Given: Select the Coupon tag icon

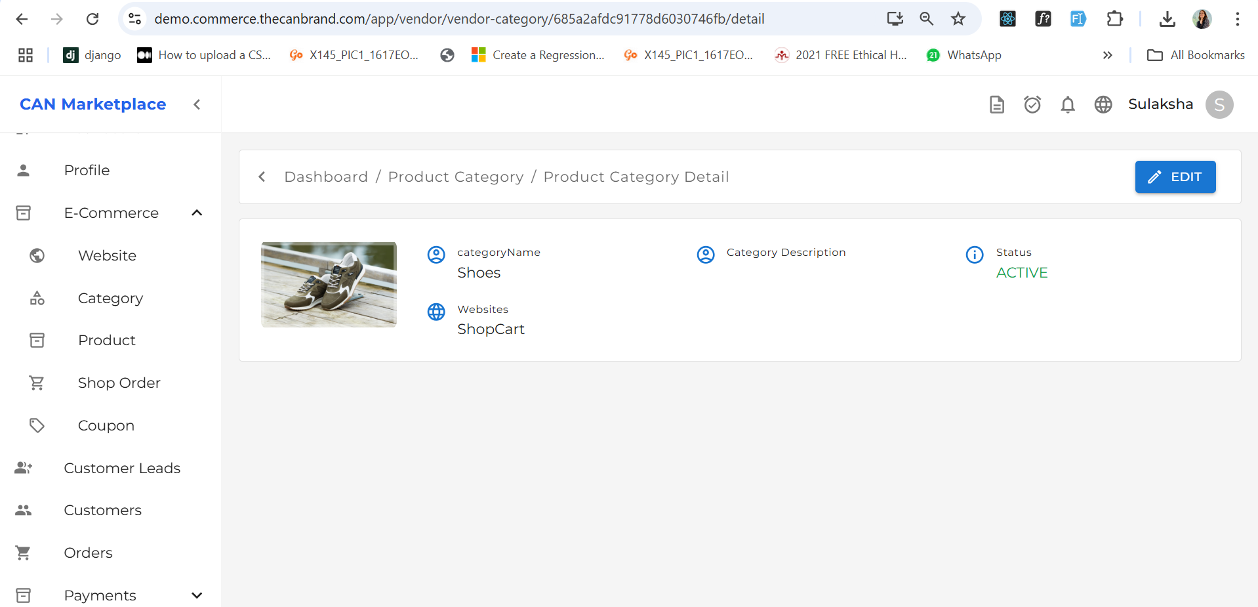Looking at the screenshot, I should (37, 425).
